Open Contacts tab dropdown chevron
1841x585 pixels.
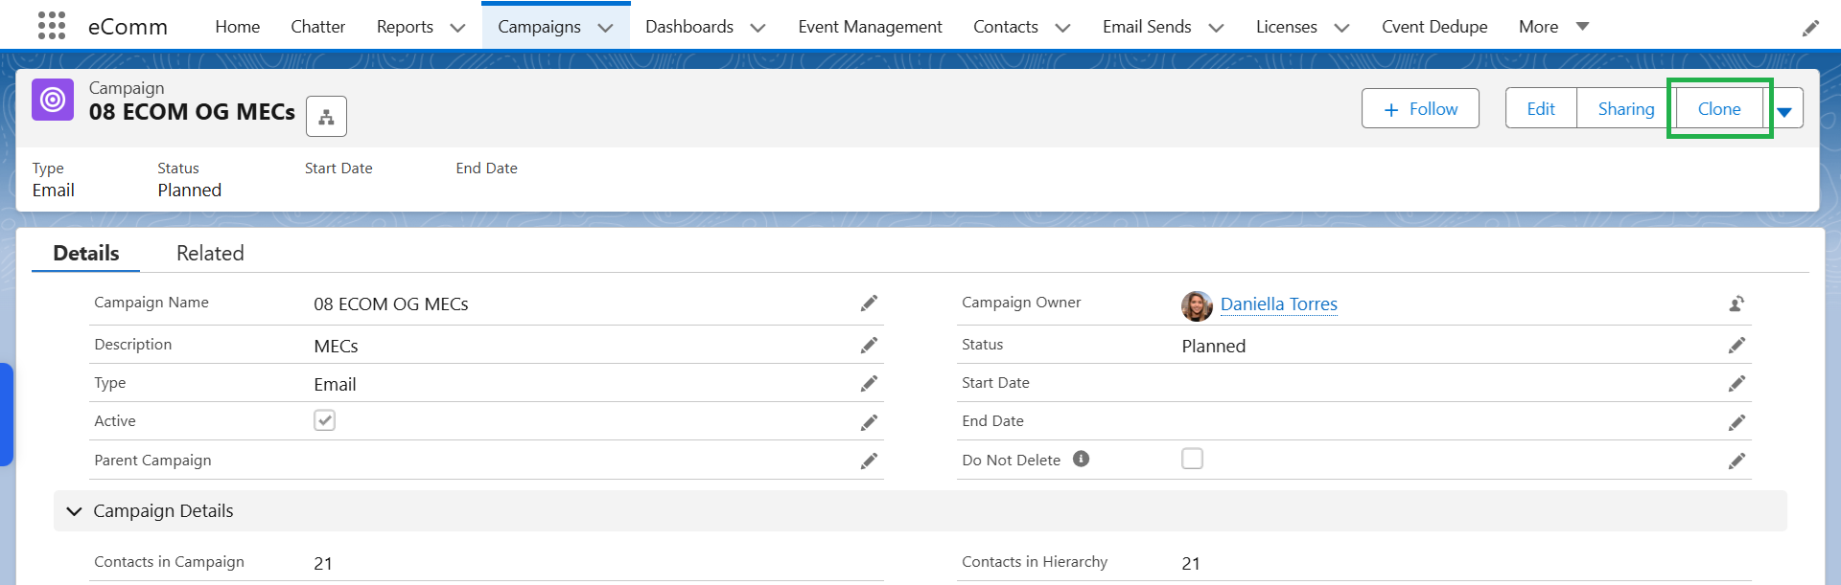click(x=1062, y=28)
